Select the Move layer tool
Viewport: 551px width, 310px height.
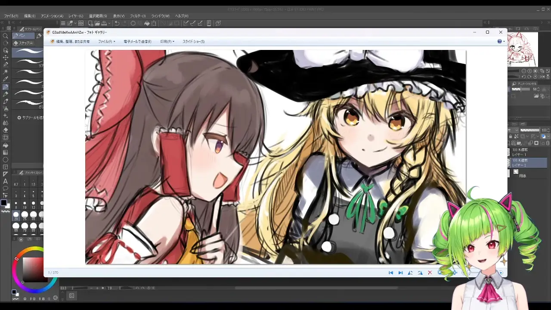[x=6, y=57]
